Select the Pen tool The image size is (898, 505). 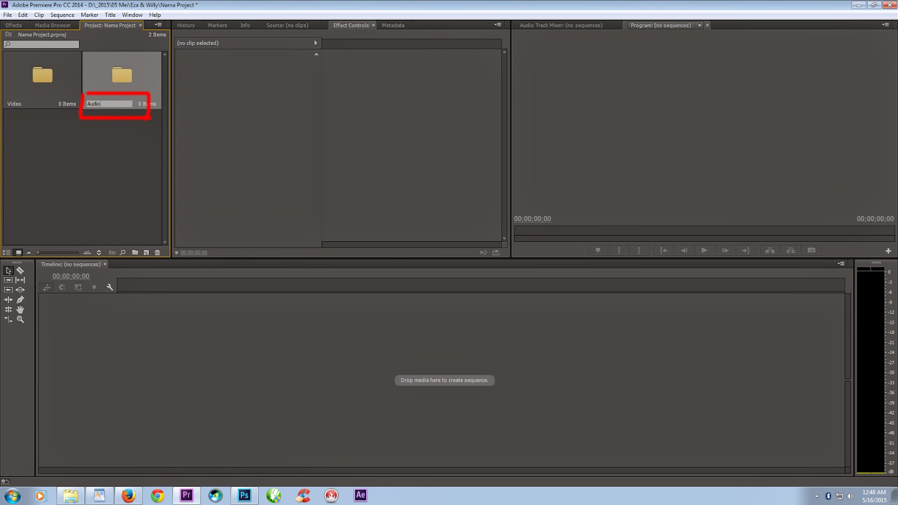(20, 299)
